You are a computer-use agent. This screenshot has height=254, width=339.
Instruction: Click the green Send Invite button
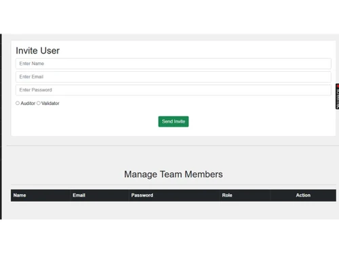tap(174, 121)
